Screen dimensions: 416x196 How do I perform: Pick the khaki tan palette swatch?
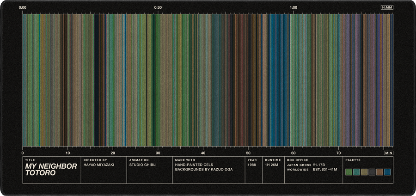(x=364, y=172)
